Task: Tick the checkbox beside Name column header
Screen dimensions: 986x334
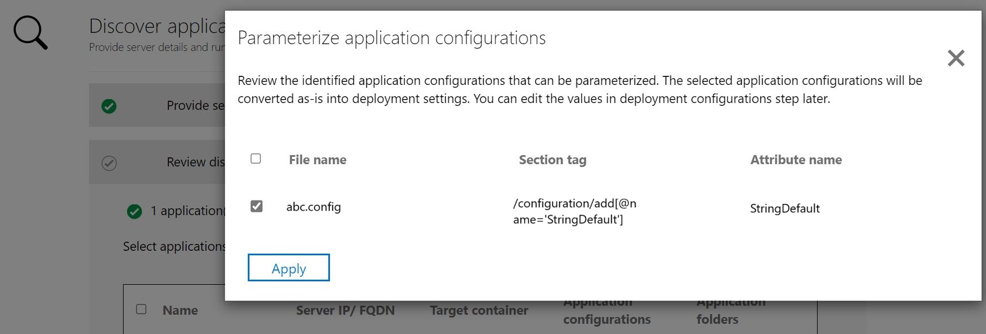Action: click(141, 309)
